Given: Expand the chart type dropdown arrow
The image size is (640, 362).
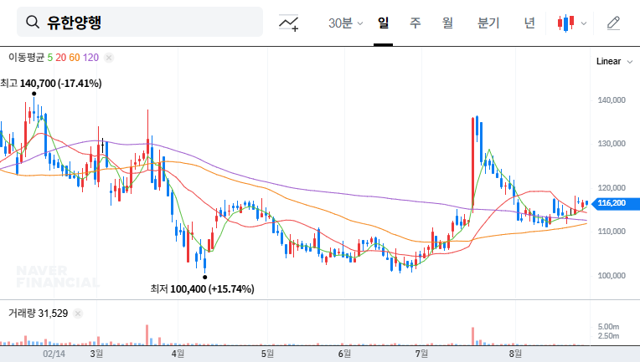Looking at the screenshot, I should pyautogui.click(x=584, y=23).
